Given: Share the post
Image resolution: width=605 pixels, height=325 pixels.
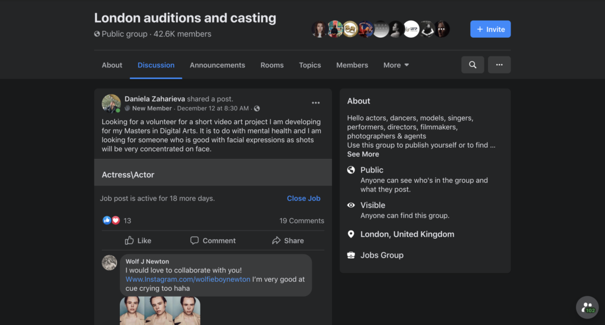Looking at the screenshot, I should 288,240.
